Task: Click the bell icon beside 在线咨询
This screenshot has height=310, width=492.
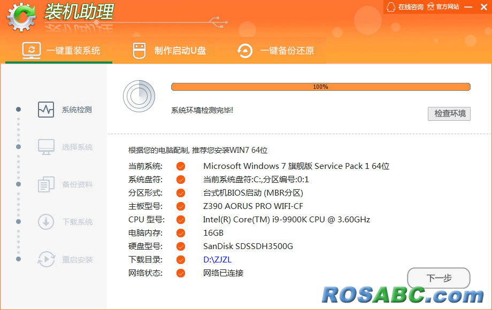Action: tap(391, 7)
